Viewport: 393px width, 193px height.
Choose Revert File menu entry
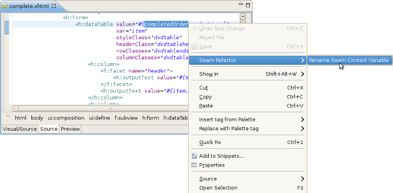click(x=247, y=38)
